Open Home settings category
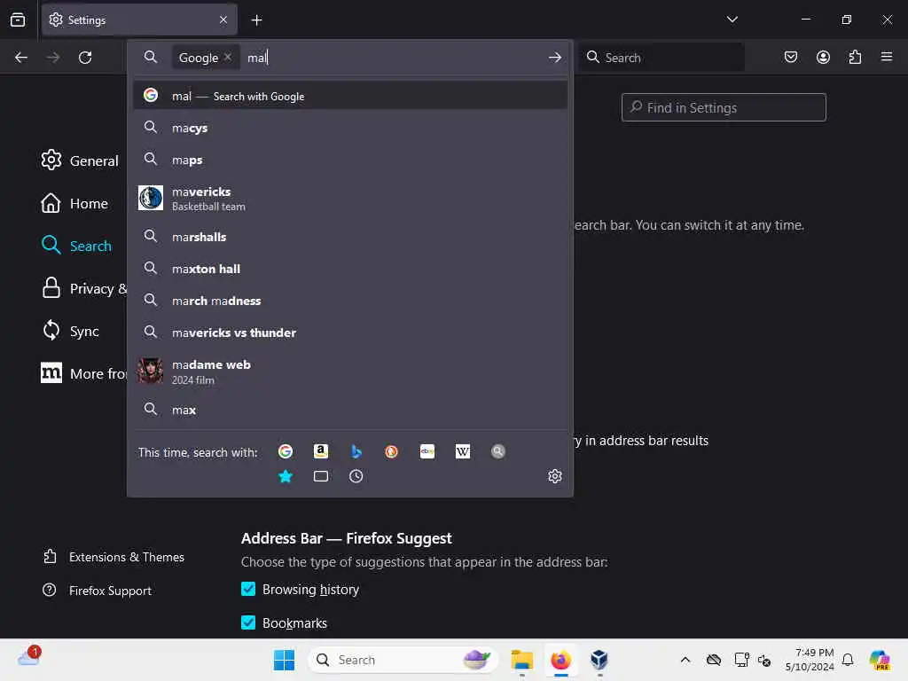 point(74,203)
